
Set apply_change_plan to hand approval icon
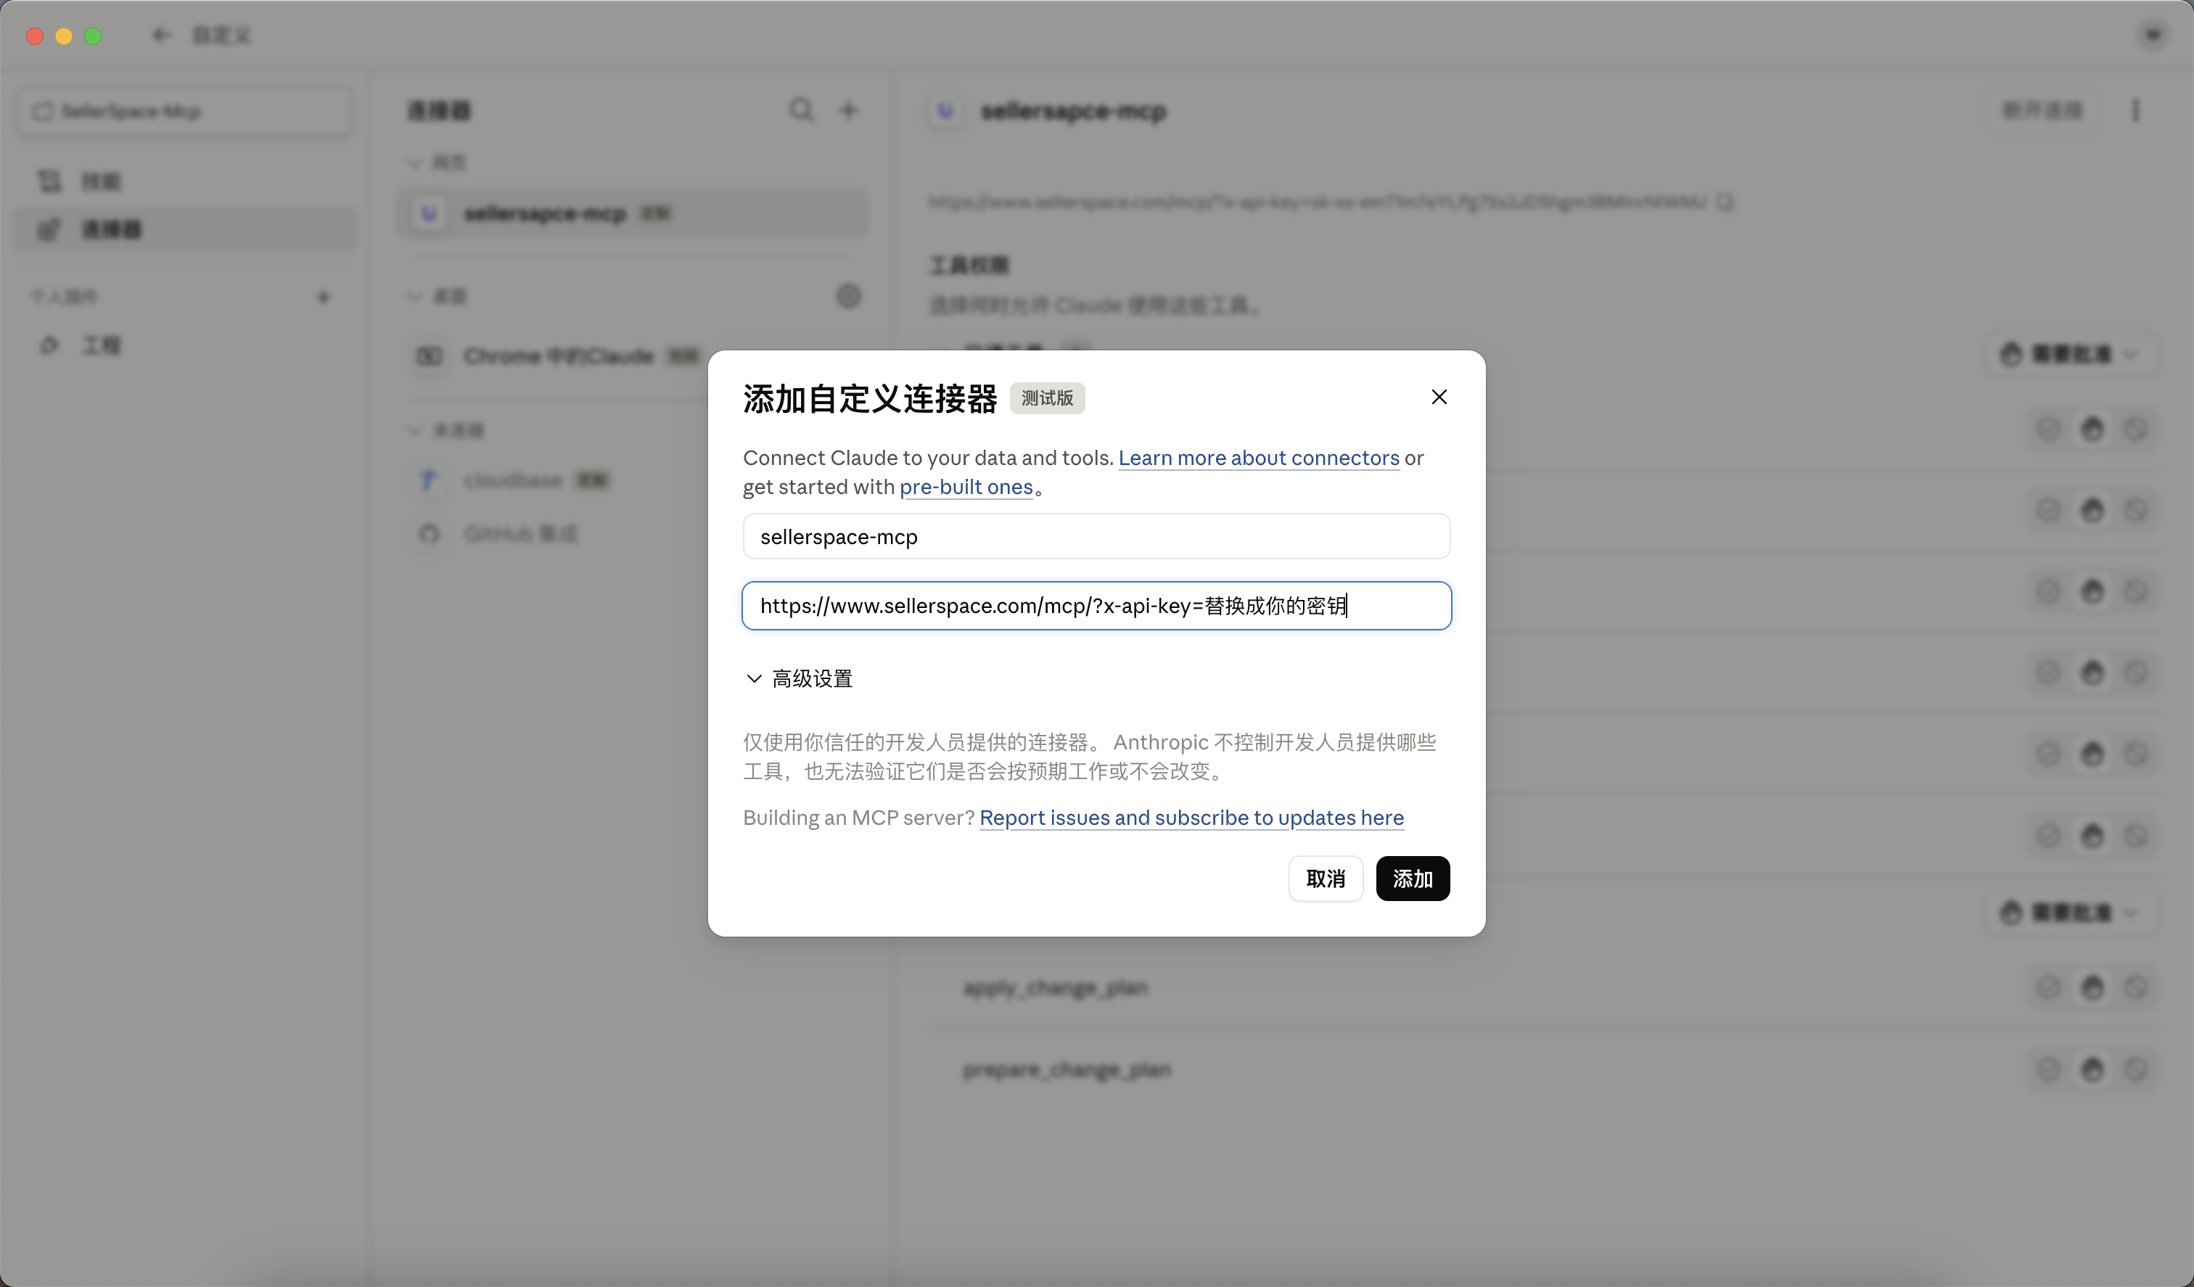click(x=2091, y=987)
